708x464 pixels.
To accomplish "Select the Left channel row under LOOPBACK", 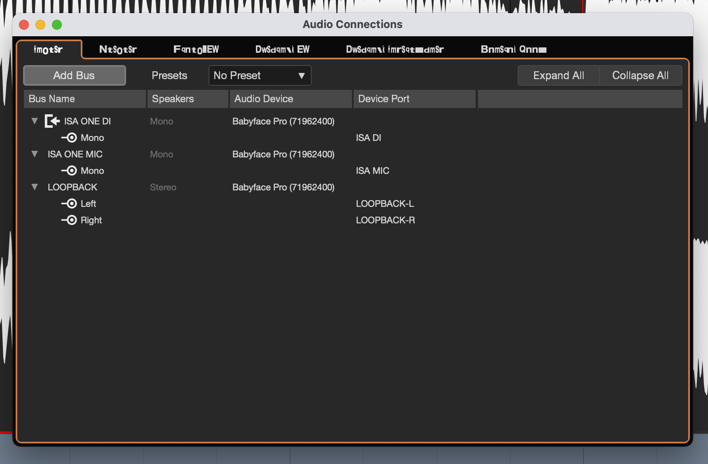I will [x=88, y=204].
